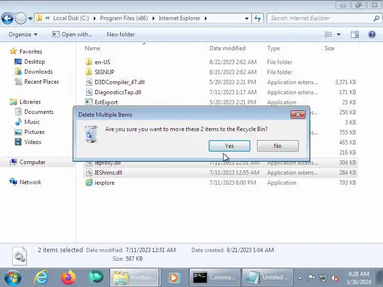Click the muted volume tray icon
Viewport: 383px width, 287px height.
pyautogui.click(x=334, y=278)
